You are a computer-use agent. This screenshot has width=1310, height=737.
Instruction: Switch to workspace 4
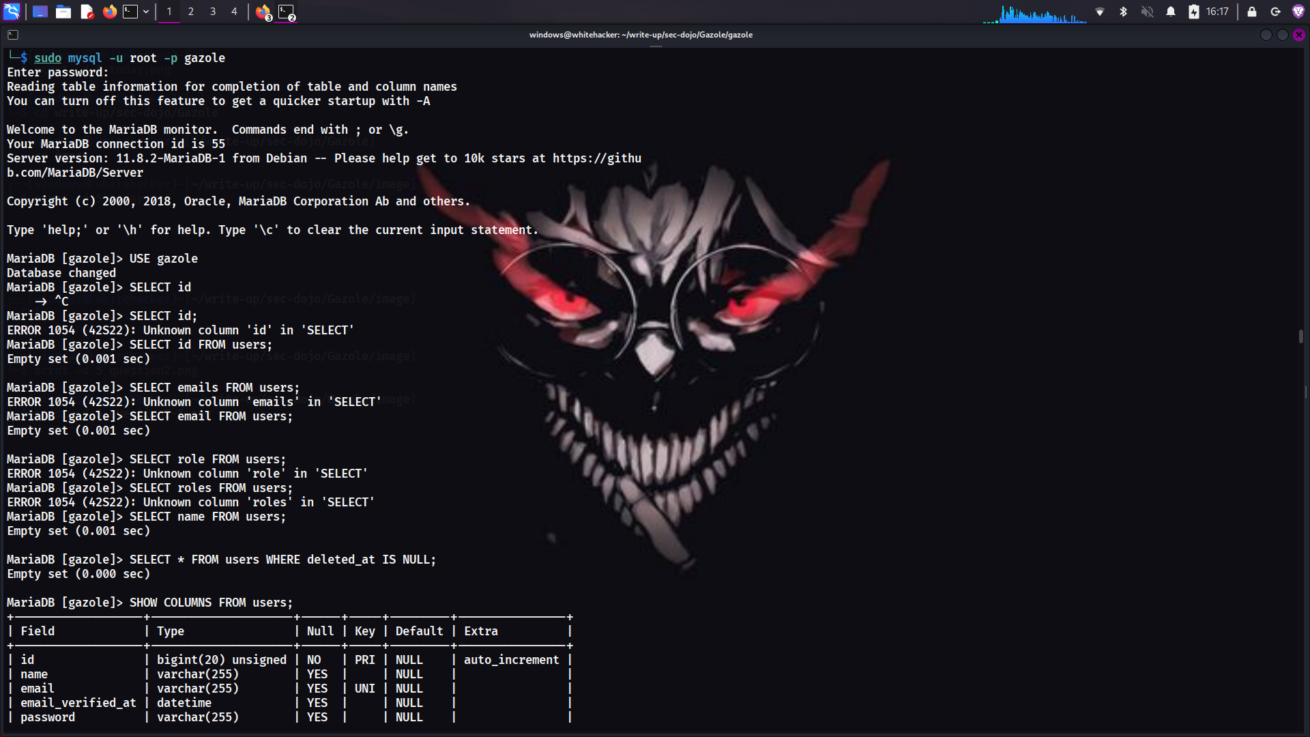pyautogui.click(x=234, y=12)
